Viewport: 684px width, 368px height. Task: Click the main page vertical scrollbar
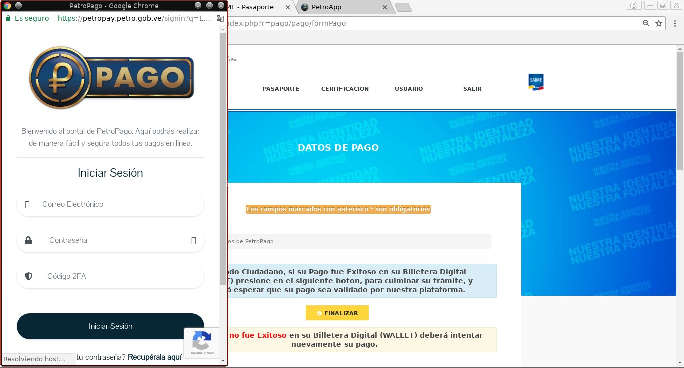pos(680,110)
